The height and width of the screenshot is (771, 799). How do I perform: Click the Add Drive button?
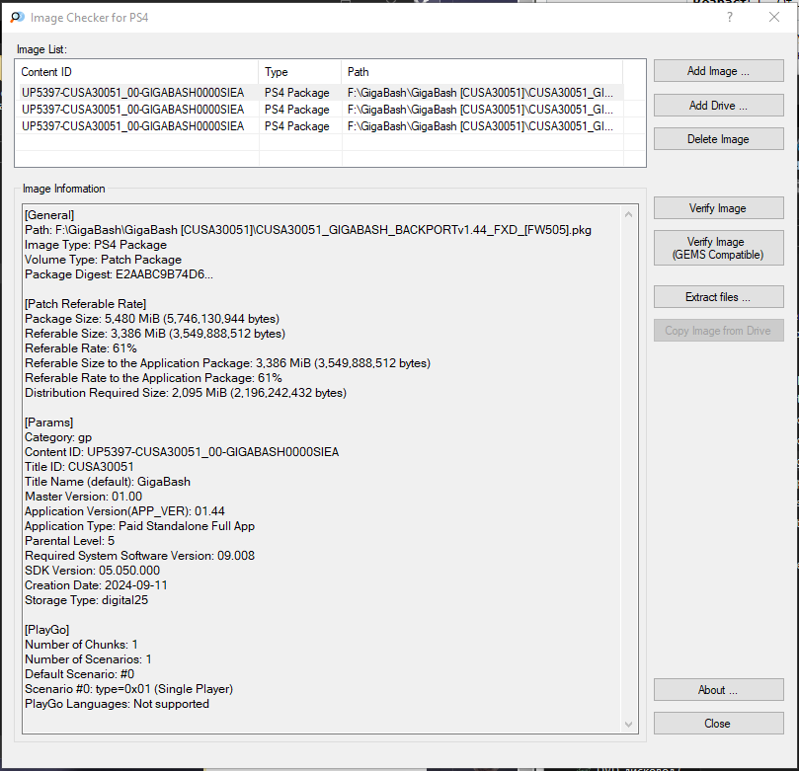(x=718, y=106)
